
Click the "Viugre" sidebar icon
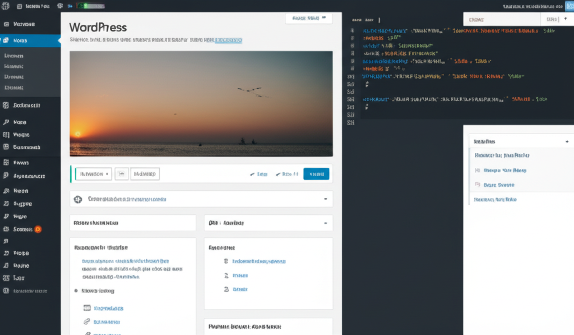6,135
